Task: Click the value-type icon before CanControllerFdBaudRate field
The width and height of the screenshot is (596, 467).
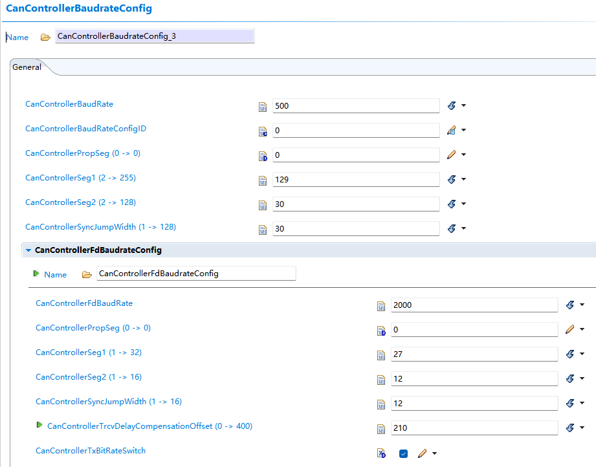Action: (381, 305)
